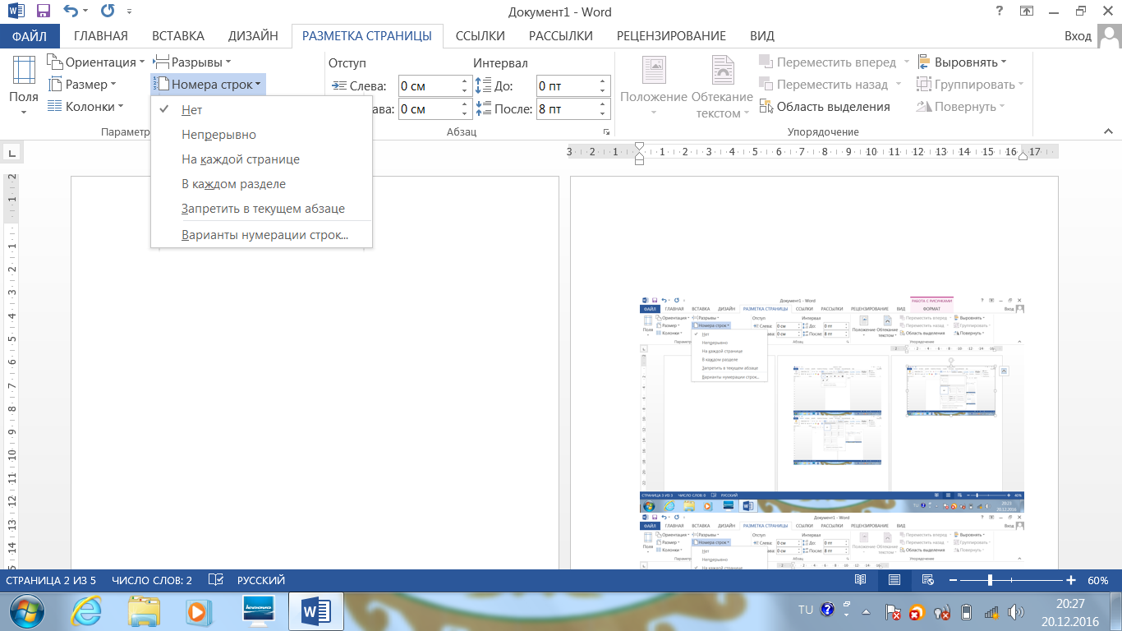This screenshot has height=631, width=1122.
Task: Click the Undo arrow icon
Action: 71,12
